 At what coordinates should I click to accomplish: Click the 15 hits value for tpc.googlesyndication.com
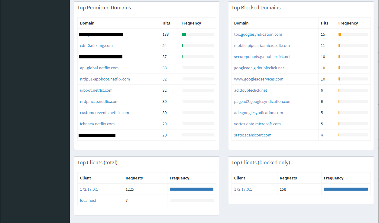pyautogui.click(x=323, y=34)
